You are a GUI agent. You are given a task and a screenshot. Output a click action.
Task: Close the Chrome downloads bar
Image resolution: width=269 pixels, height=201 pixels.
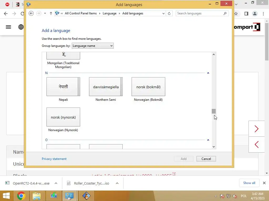point(264,183)
